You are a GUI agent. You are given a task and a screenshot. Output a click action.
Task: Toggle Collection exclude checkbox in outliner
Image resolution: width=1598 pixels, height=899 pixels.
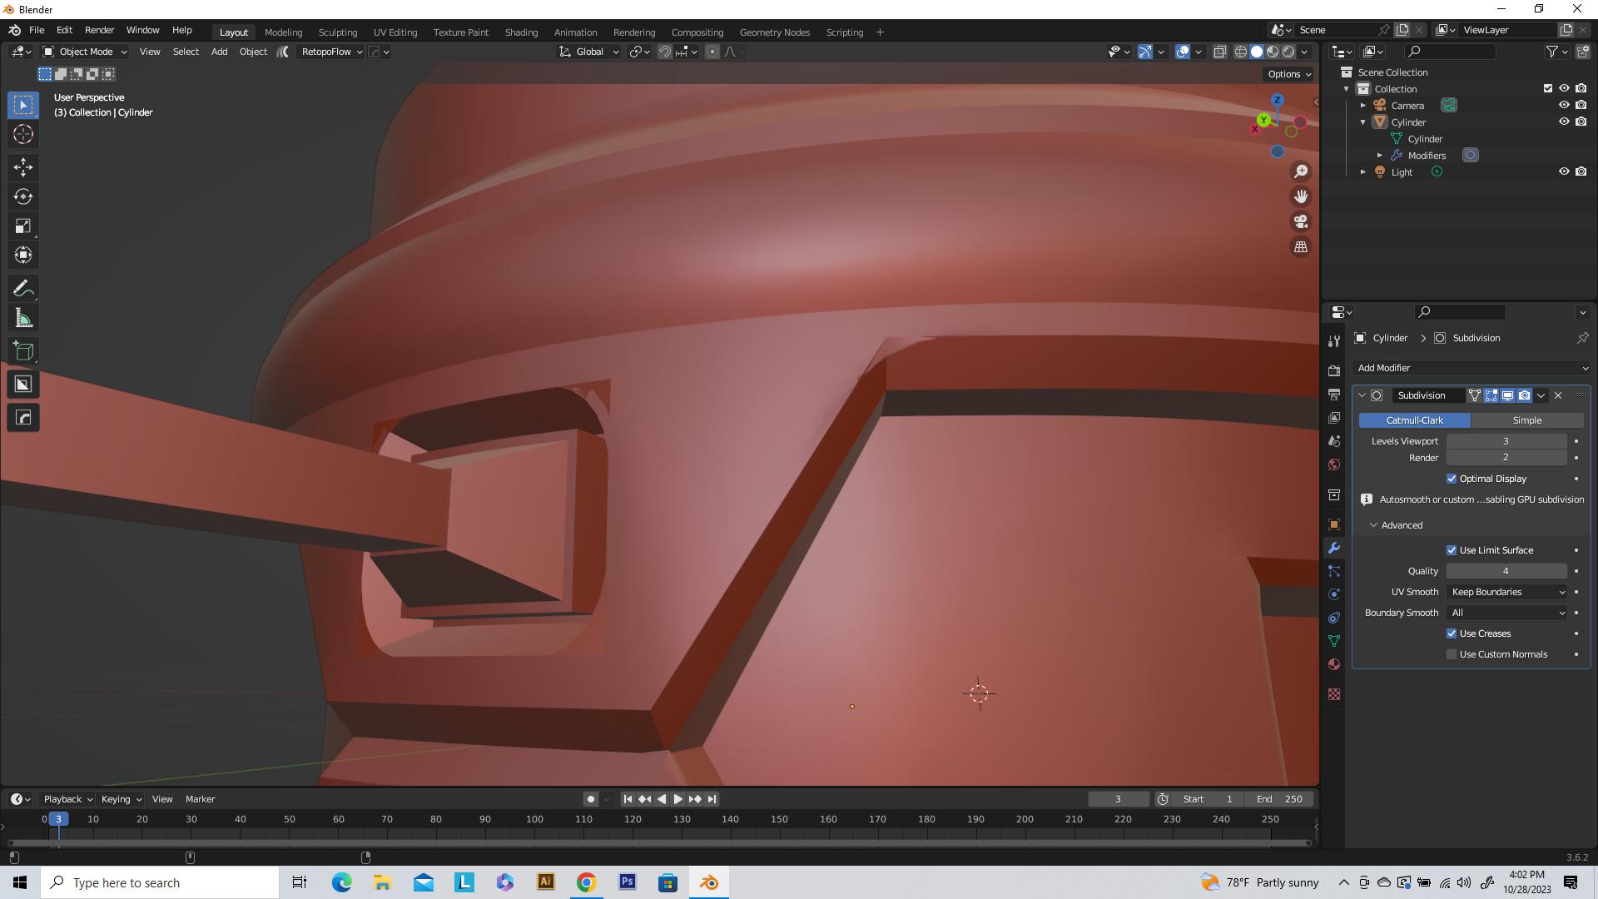click(x=1548, y=88)
